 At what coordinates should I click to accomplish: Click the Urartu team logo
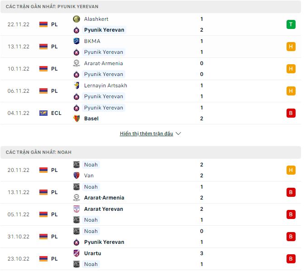click(x=76, y=253)
